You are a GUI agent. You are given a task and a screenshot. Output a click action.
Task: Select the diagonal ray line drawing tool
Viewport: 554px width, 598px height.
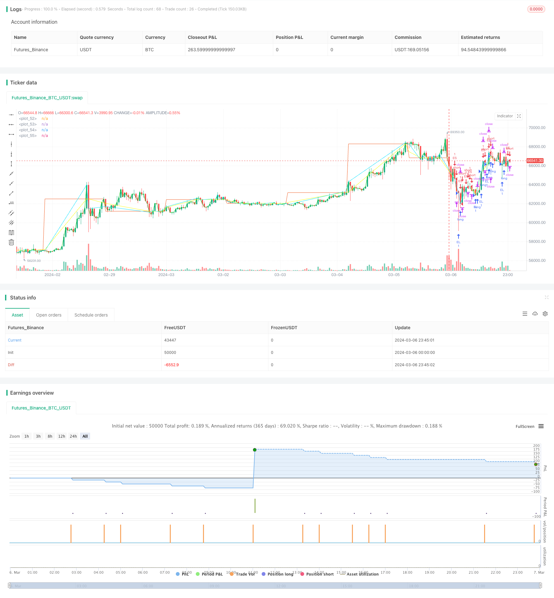(x=11, y=183)
